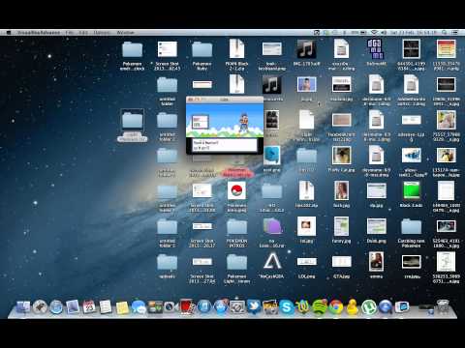Select the plain 'untitled folder' on desktop
Screen dimensions: 465x348
pyautogui.click(x=167, y=92)
